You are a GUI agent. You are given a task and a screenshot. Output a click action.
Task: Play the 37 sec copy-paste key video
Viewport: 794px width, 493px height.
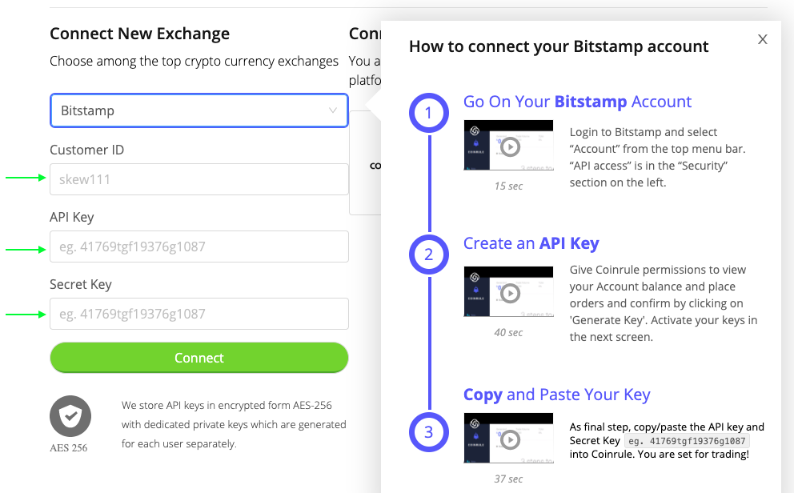coord(510,440)
